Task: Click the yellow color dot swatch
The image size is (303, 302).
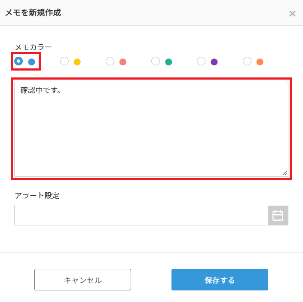Action: pyautogui.click(x=77, y=62)
